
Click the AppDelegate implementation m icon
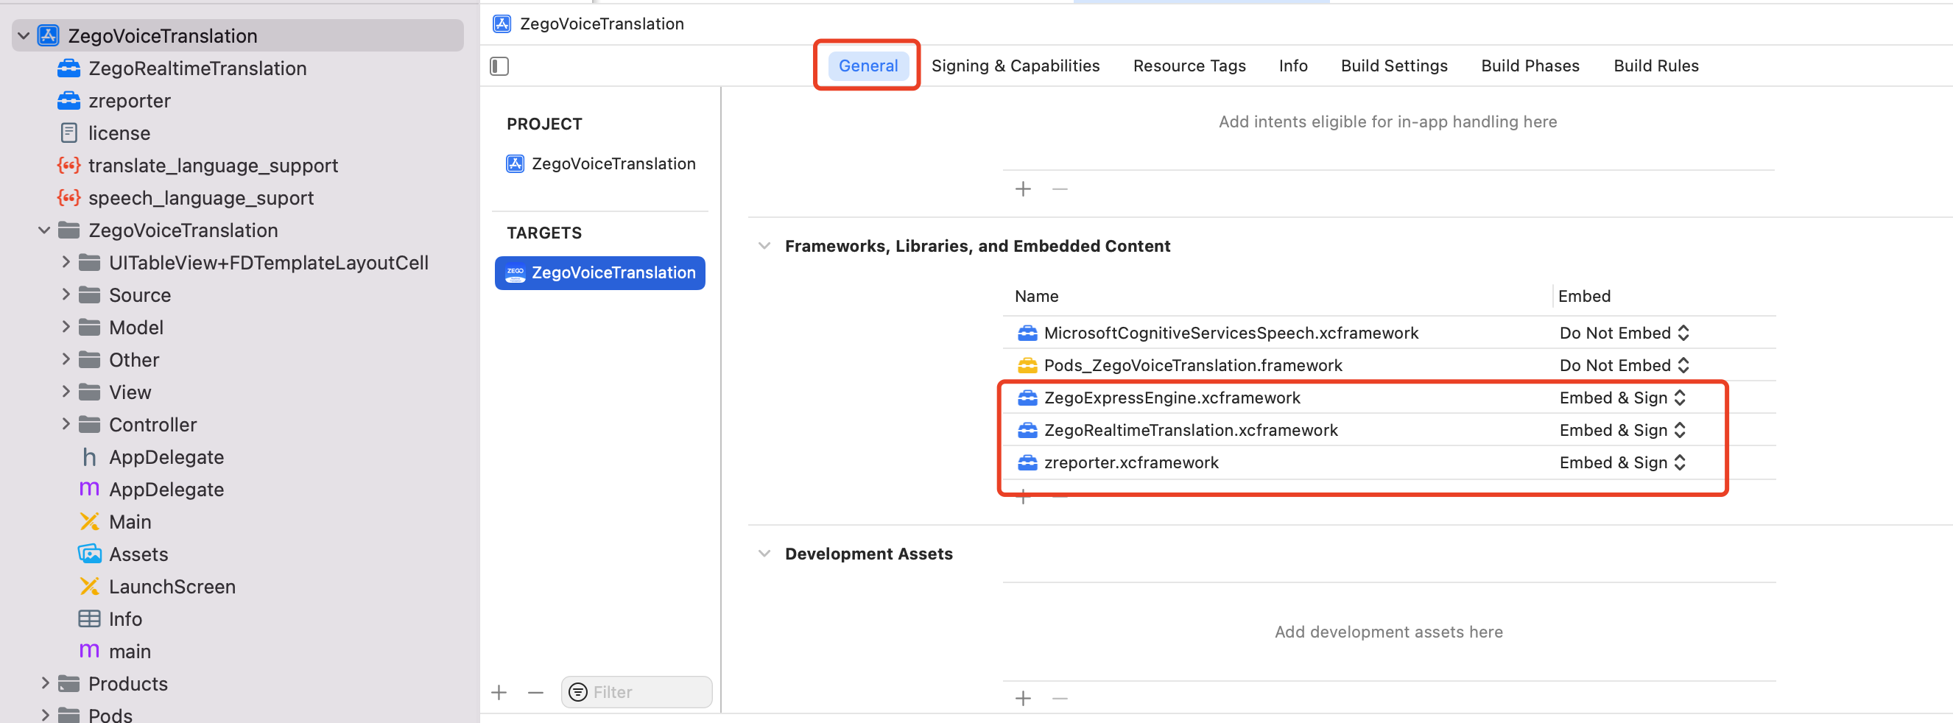(x=89, y=489)
